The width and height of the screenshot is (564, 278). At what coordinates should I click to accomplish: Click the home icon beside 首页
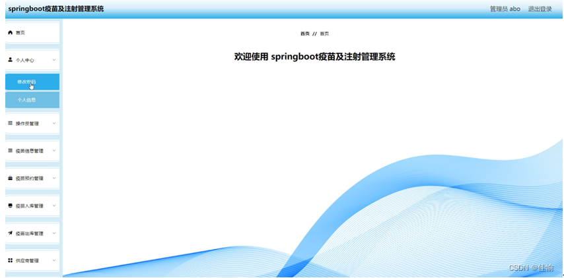click(10, 33)
